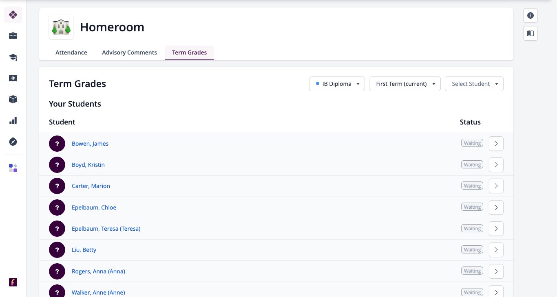Open the bar chart reports icon

13,120
